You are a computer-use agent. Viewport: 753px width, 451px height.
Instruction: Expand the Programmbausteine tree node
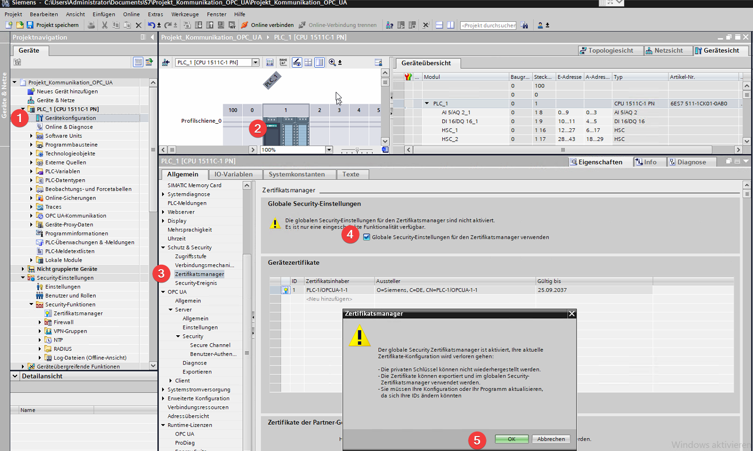pyautogui.click(x=31, y=145)
